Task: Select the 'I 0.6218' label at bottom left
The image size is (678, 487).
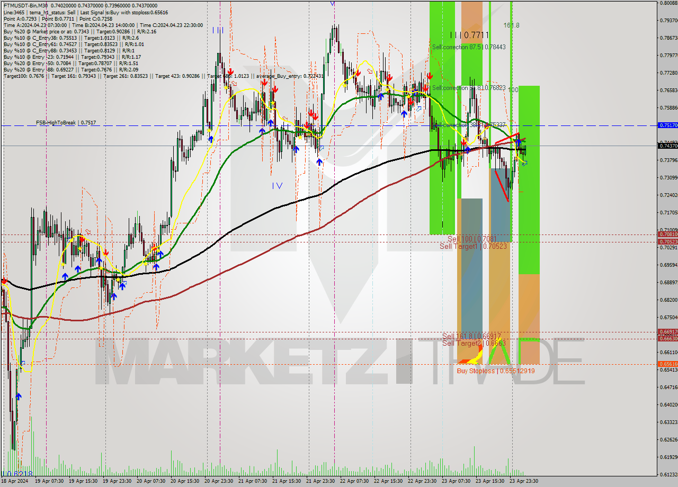Action: (x=17, y=474)
